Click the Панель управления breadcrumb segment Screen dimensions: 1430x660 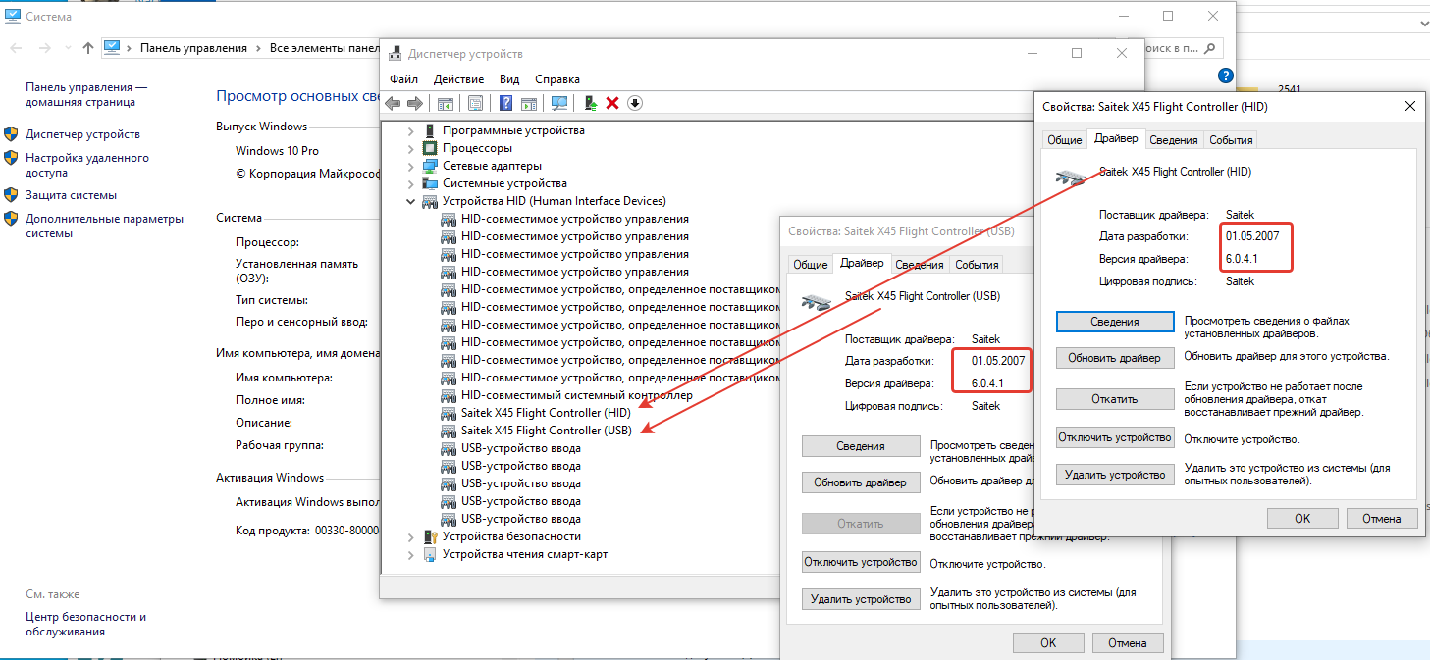coord(193,47)
